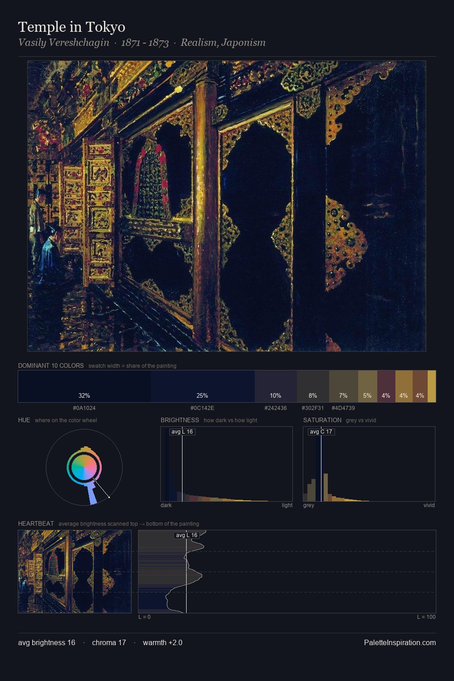The image size is (454, 681).
Task: Click hex code #0C142E
Action: (202, 408)
